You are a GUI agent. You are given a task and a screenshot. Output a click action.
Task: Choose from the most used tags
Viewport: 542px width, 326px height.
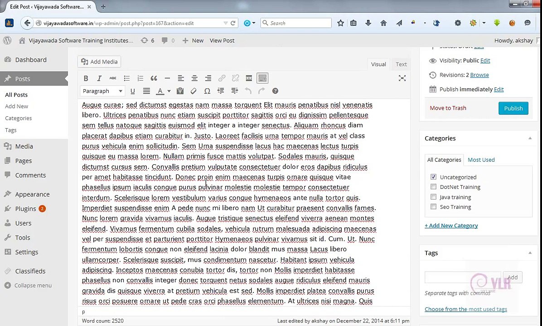tap(465, 309)
